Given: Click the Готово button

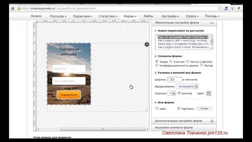Looking at the screenshot, I should pyautogui.click(x=204, y=109).
